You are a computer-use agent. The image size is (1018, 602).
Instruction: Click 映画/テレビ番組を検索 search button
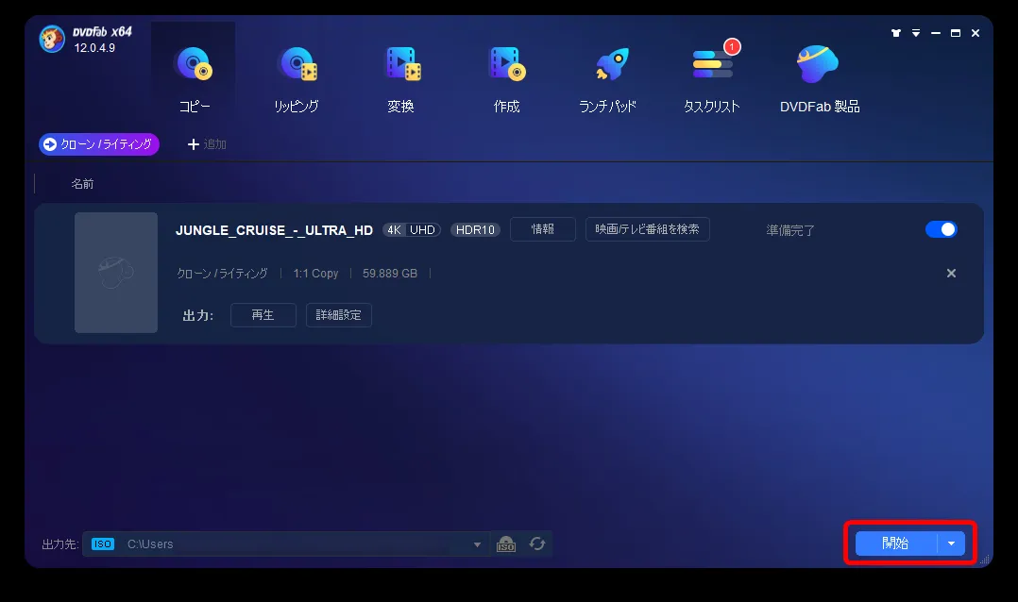click(x=647, y=229)
